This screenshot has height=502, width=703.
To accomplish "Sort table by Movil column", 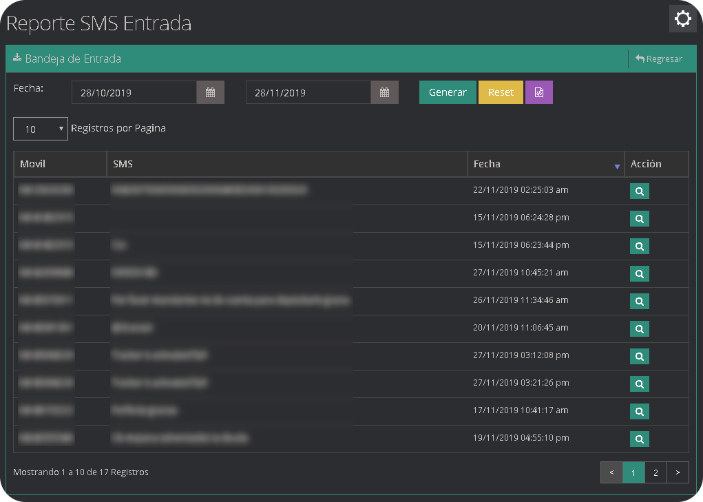I will [60, 165].
